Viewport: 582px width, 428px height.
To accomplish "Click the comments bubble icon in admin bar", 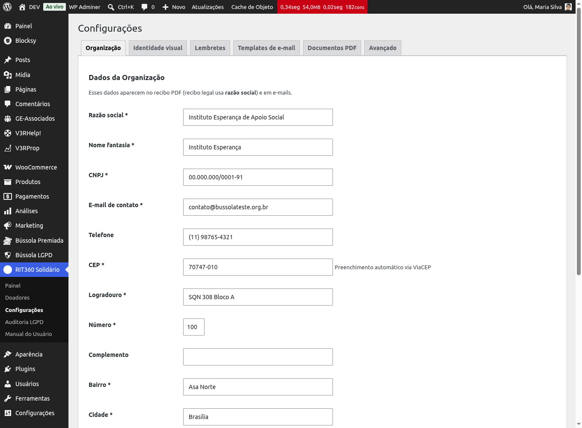I will point(145,7).
